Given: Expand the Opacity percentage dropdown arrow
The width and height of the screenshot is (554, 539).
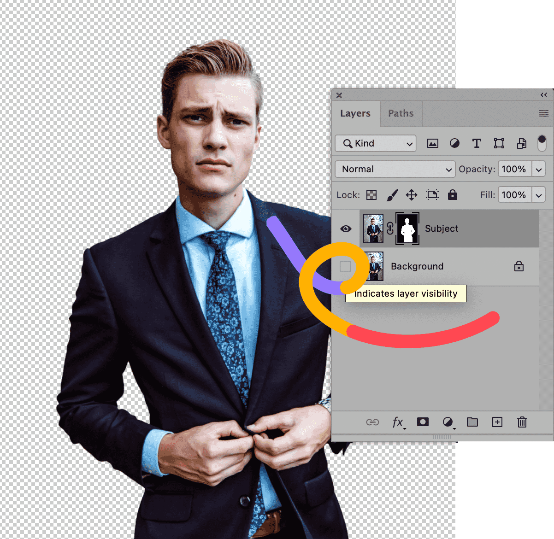Looking at the screenshot, I should click(x=538, y=169).
